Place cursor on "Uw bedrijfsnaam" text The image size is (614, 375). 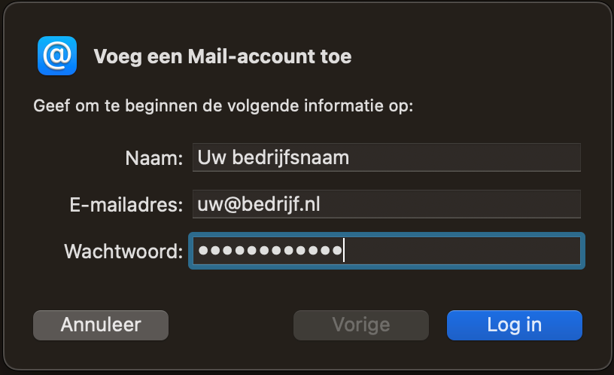point(273,157)
